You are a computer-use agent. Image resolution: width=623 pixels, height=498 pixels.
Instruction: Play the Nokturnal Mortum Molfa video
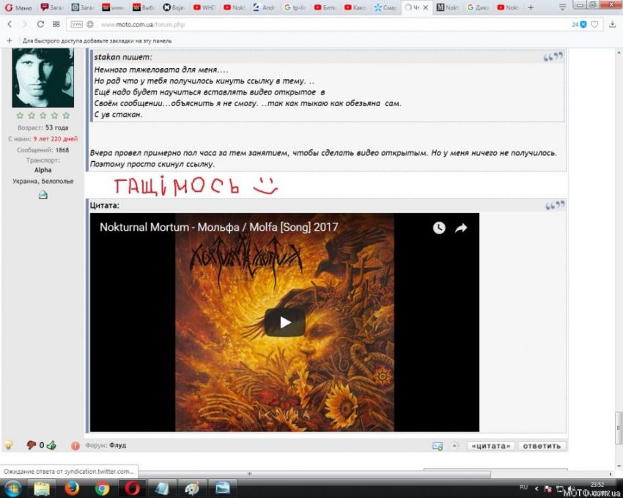point(285,322)
